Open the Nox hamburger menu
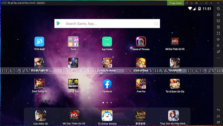 click(192, 3)
